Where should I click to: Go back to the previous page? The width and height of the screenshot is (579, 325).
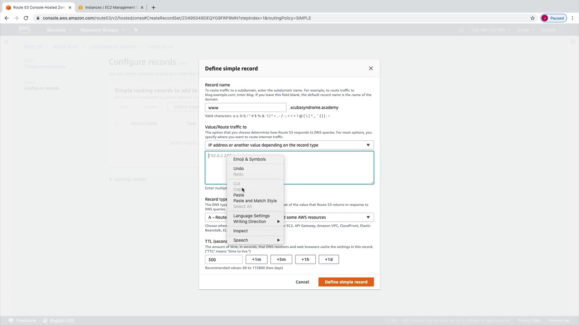(6, 18)
